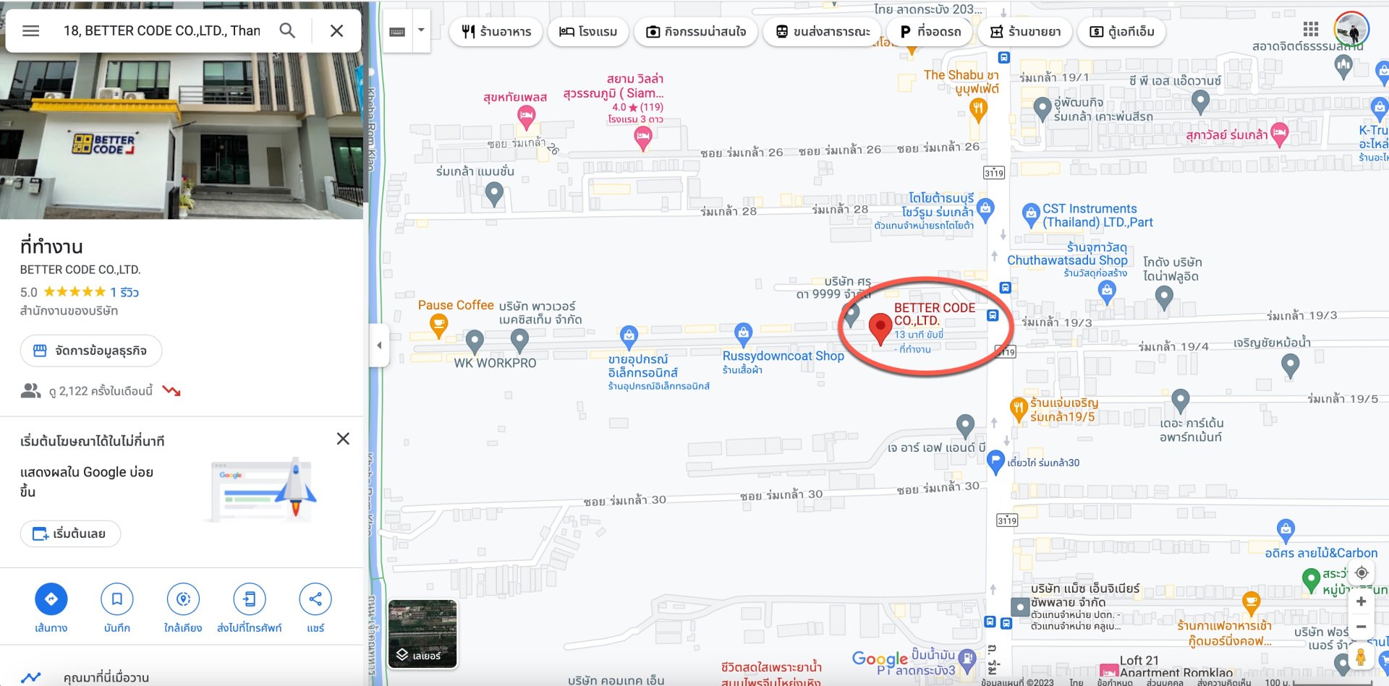The width and height of the screenshot is (1389, 686).
Task: Expand the keyboard input tools dropdown arrow
Action: point(421,31)
